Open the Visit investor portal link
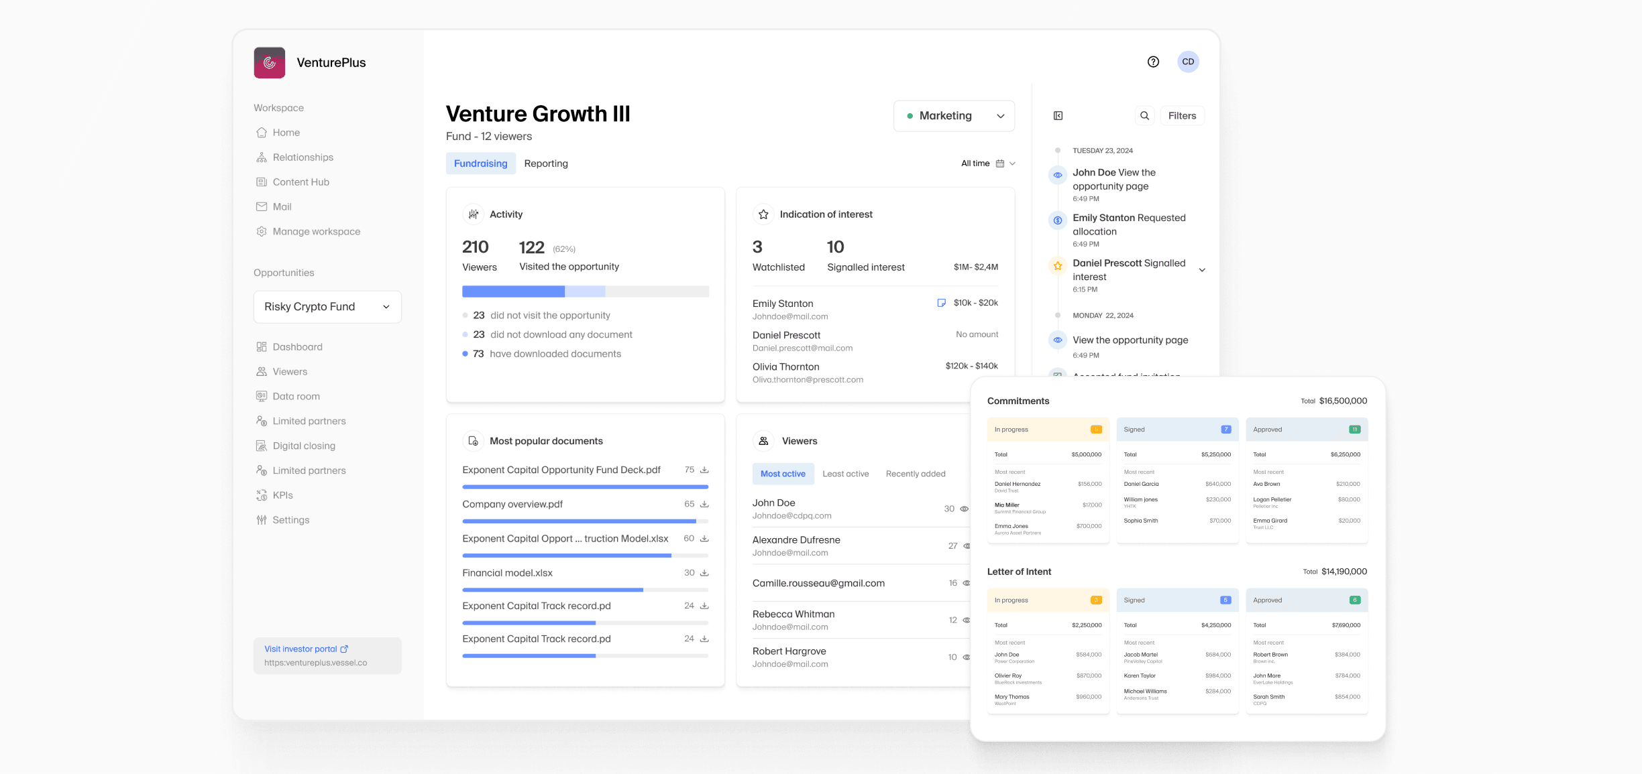1642x774 pixels. pyautogui.click(x=306, y=649)
